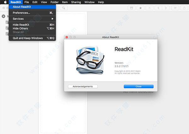Viewport: 189px width, 134px height.
Task: Click the archive box toolbar icon
Action: click(131, 8)
